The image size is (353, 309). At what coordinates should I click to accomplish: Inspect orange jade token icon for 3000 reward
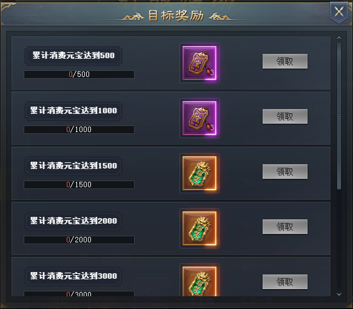click(x=200, y=281)
